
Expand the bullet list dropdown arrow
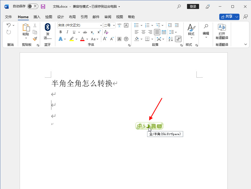(x=142, y=25)
